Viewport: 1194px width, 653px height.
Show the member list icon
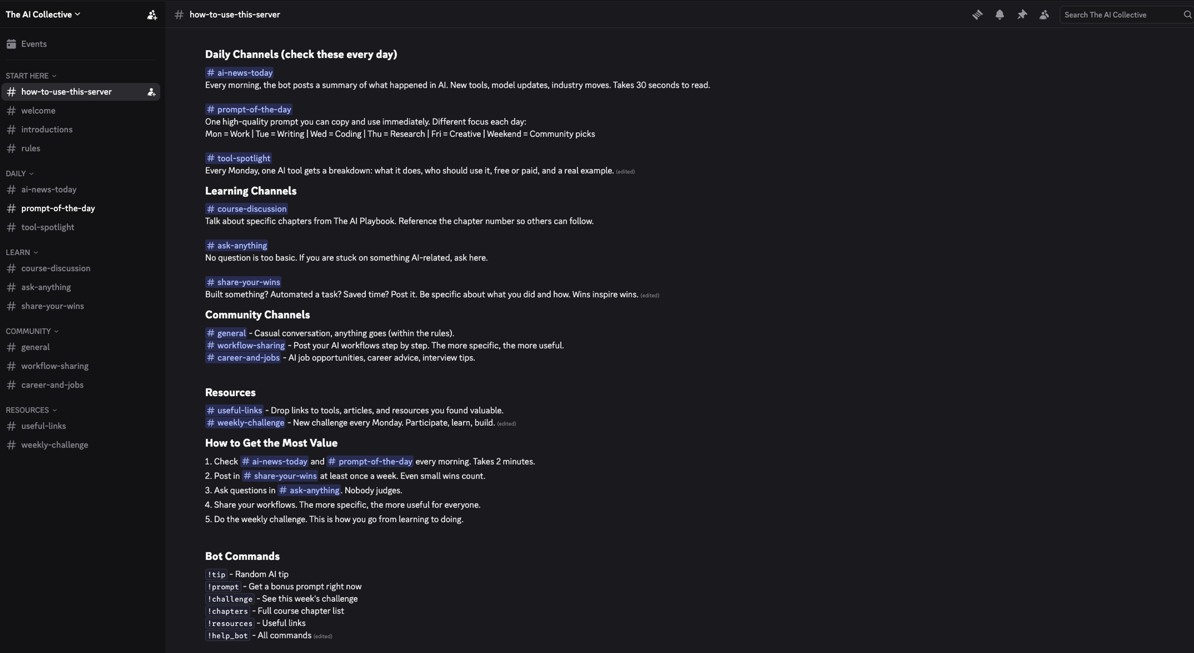point(1044,14)
